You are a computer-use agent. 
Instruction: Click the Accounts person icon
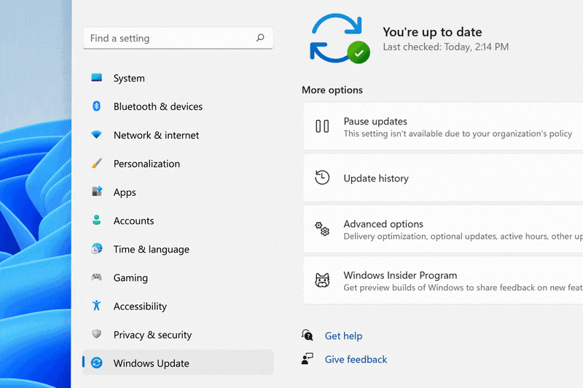pyautogui.click(x=96, y=221)
